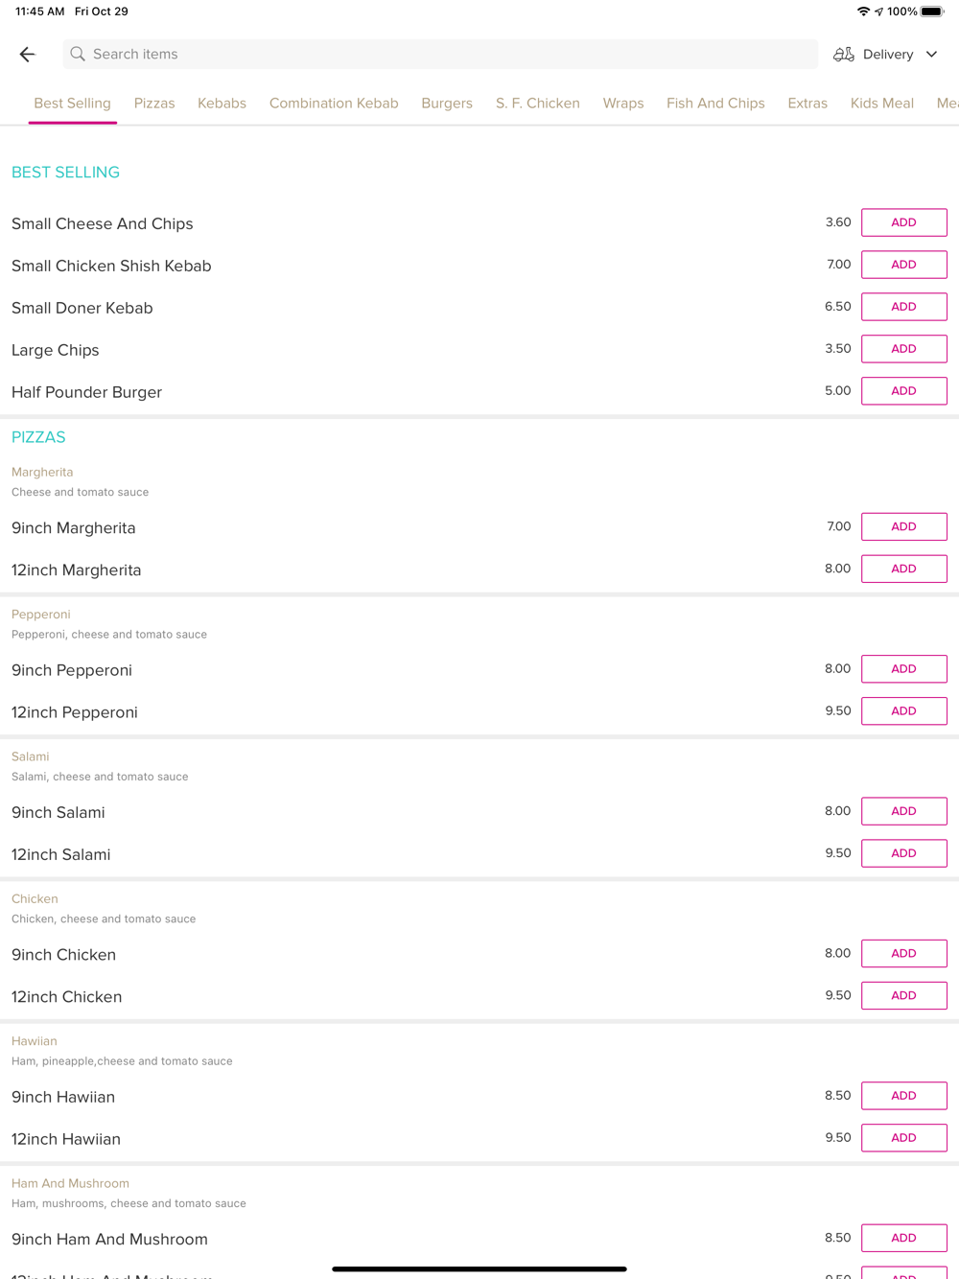This screenshot has width=959, height=1279.
Task: Show the Kids Meal tab
Action: pos(881,104)
